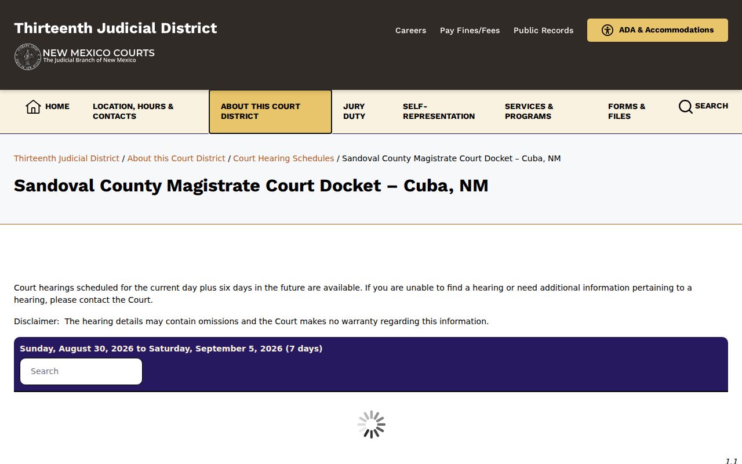Open the ADA & Accommodations button
The height and width of the screenshot is (464, 742).
[657, 30]
